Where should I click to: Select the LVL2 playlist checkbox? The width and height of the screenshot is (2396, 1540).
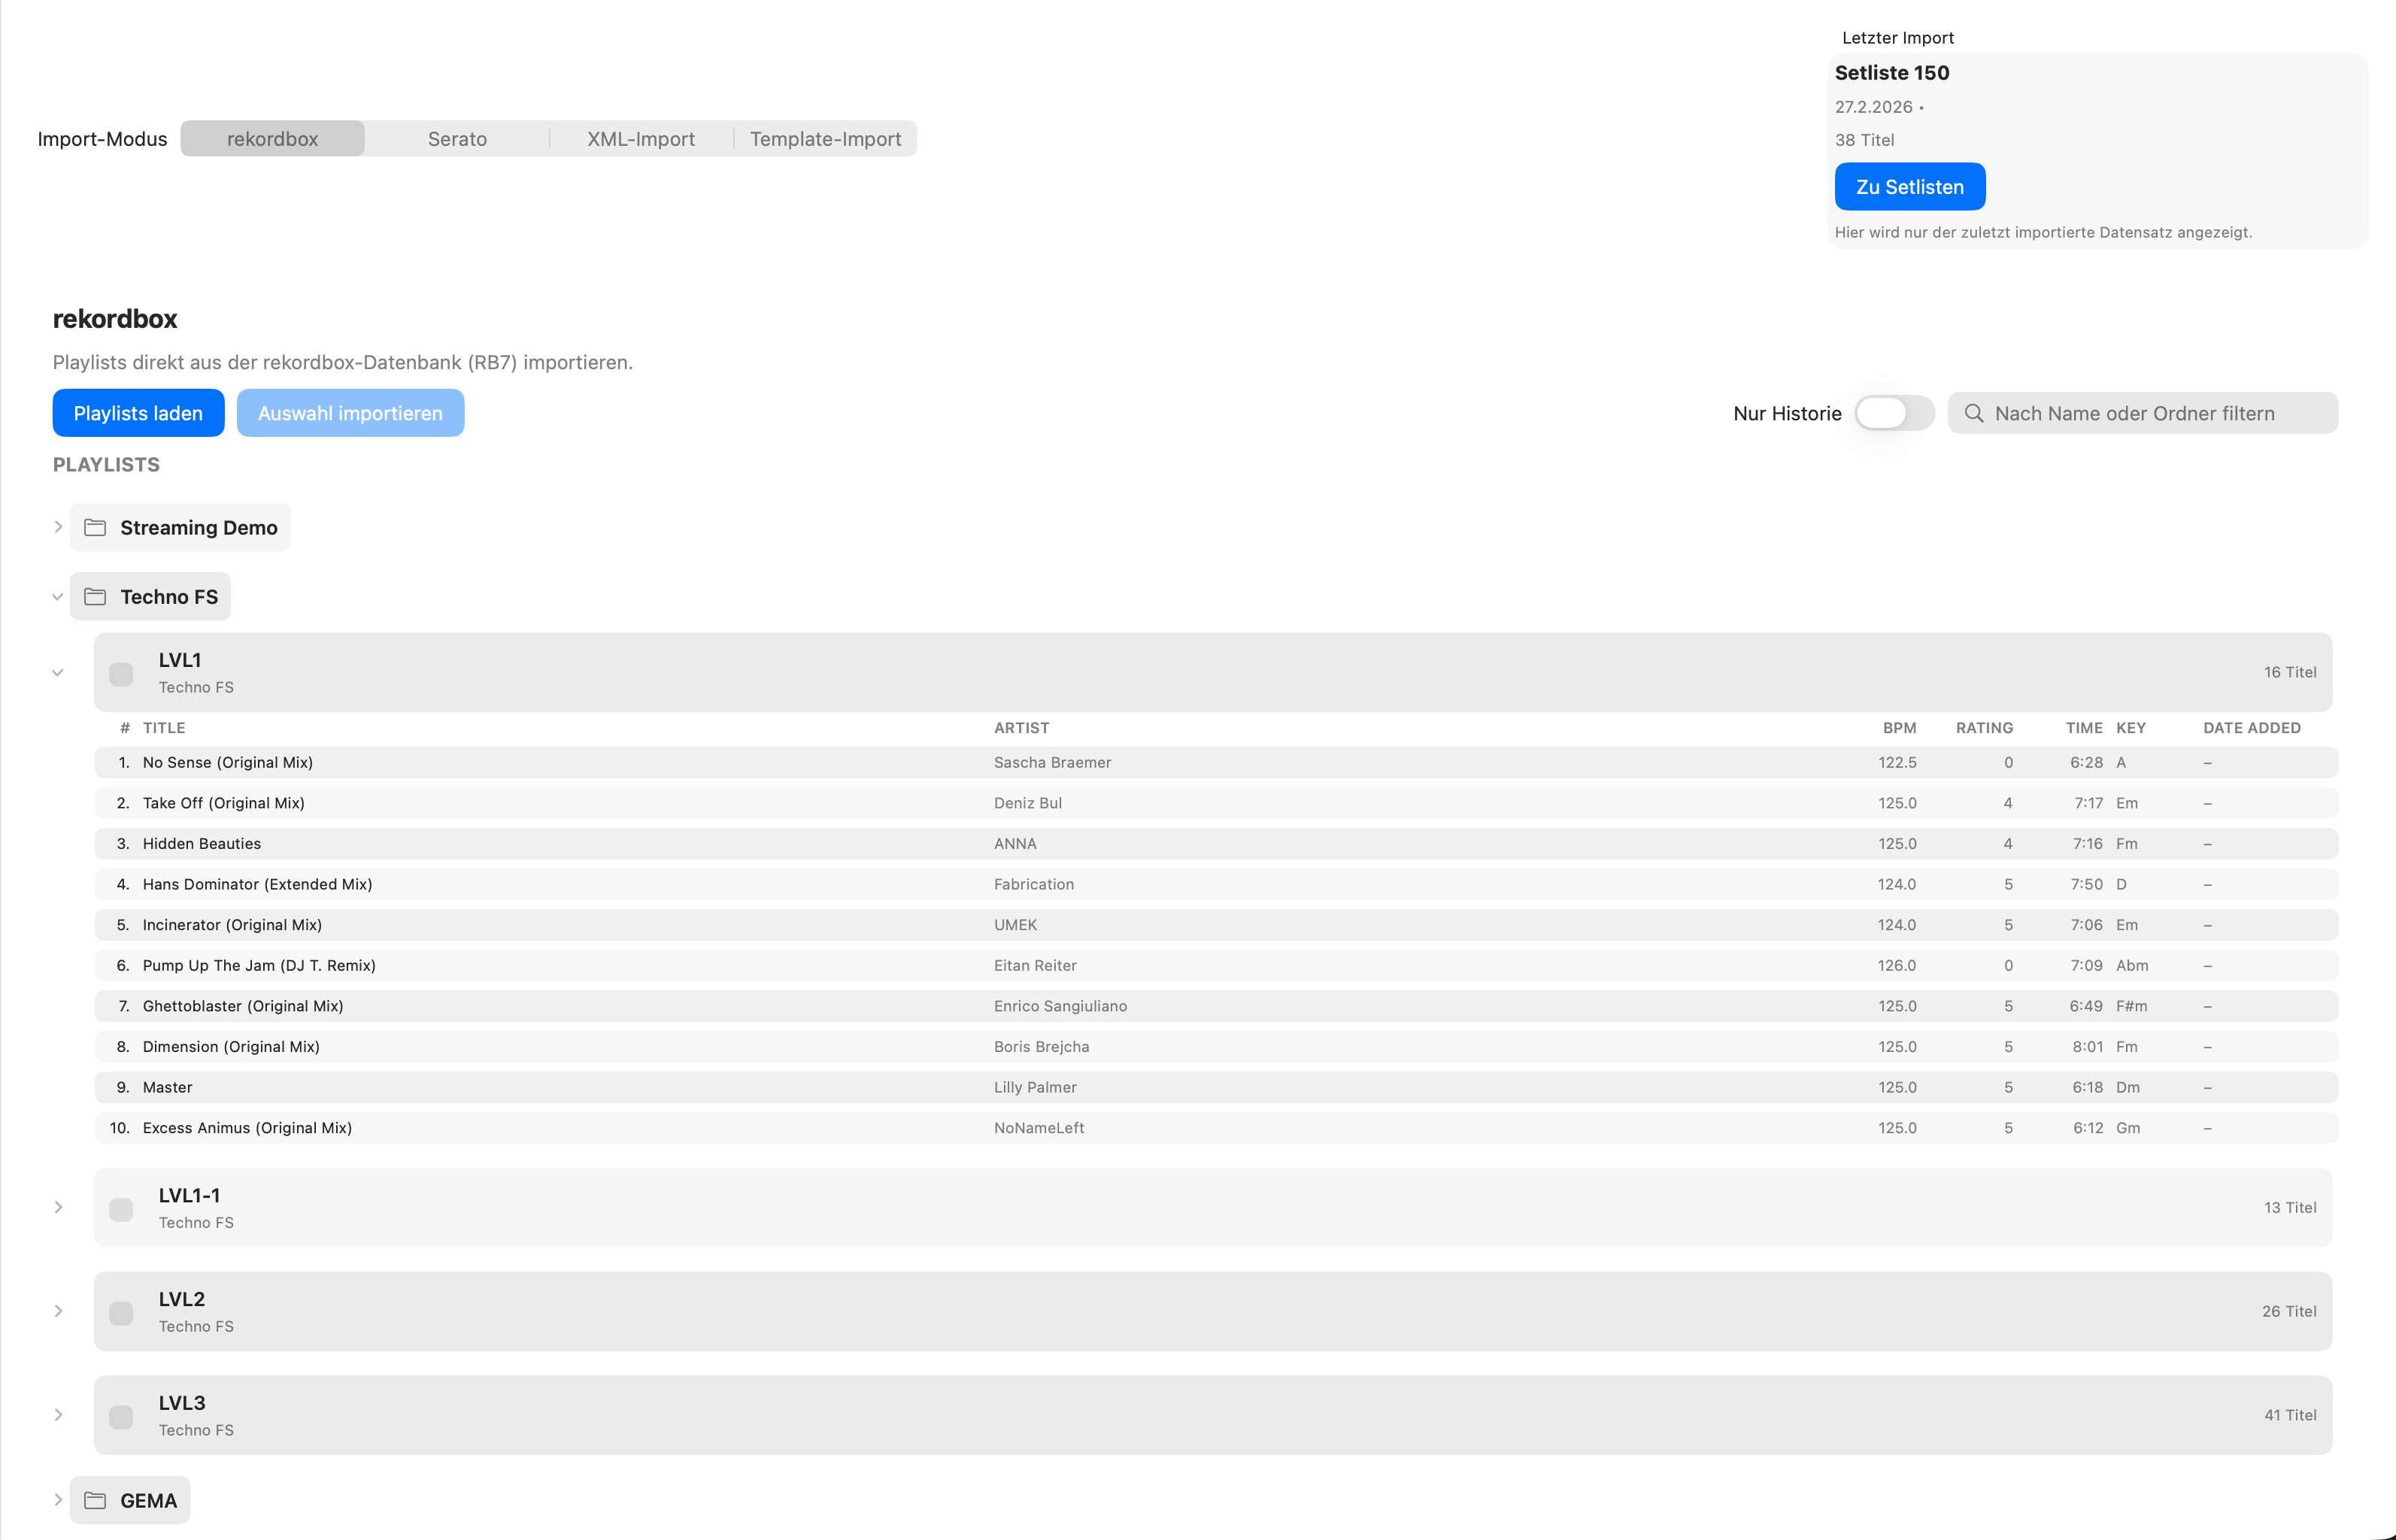tap(121, 1312)
